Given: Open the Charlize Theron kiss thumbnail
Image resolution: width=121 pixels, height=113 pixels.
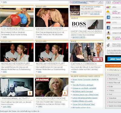Looking at the screenshot, I should [52, 17].
